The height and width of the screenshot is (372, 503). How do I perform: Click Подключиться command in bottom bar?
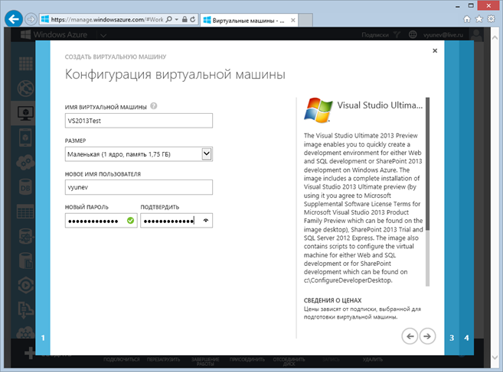point(122,360)
